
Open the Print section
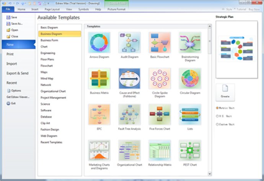(10, 54)
